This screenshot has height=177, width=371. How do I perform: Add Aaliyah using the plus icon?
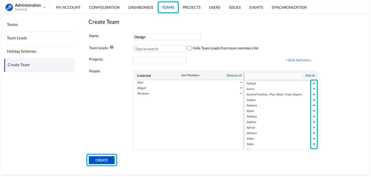pos(314,83)
